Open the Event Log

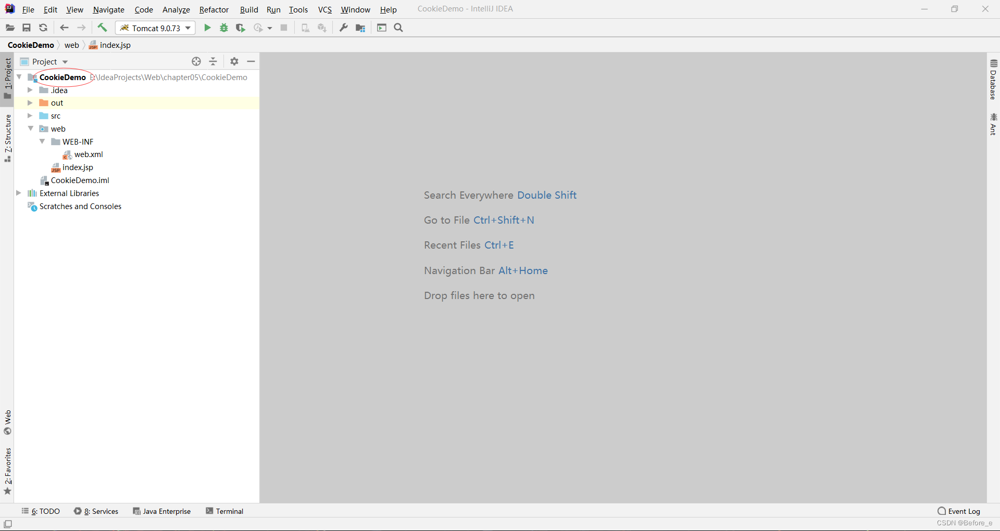[959, 511]
